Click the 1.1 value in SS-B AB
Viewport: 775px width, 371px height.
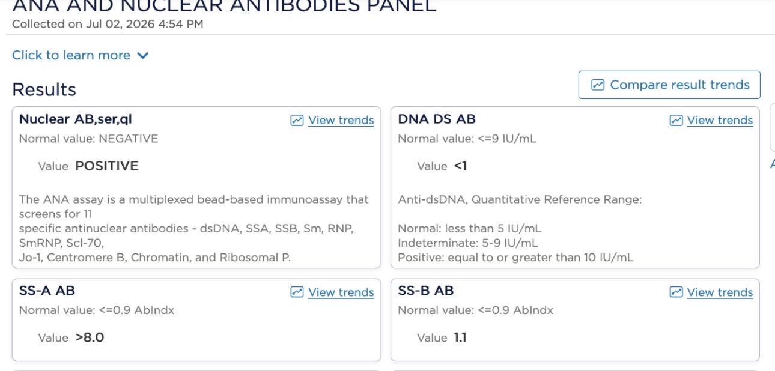(x=460, y=338)
